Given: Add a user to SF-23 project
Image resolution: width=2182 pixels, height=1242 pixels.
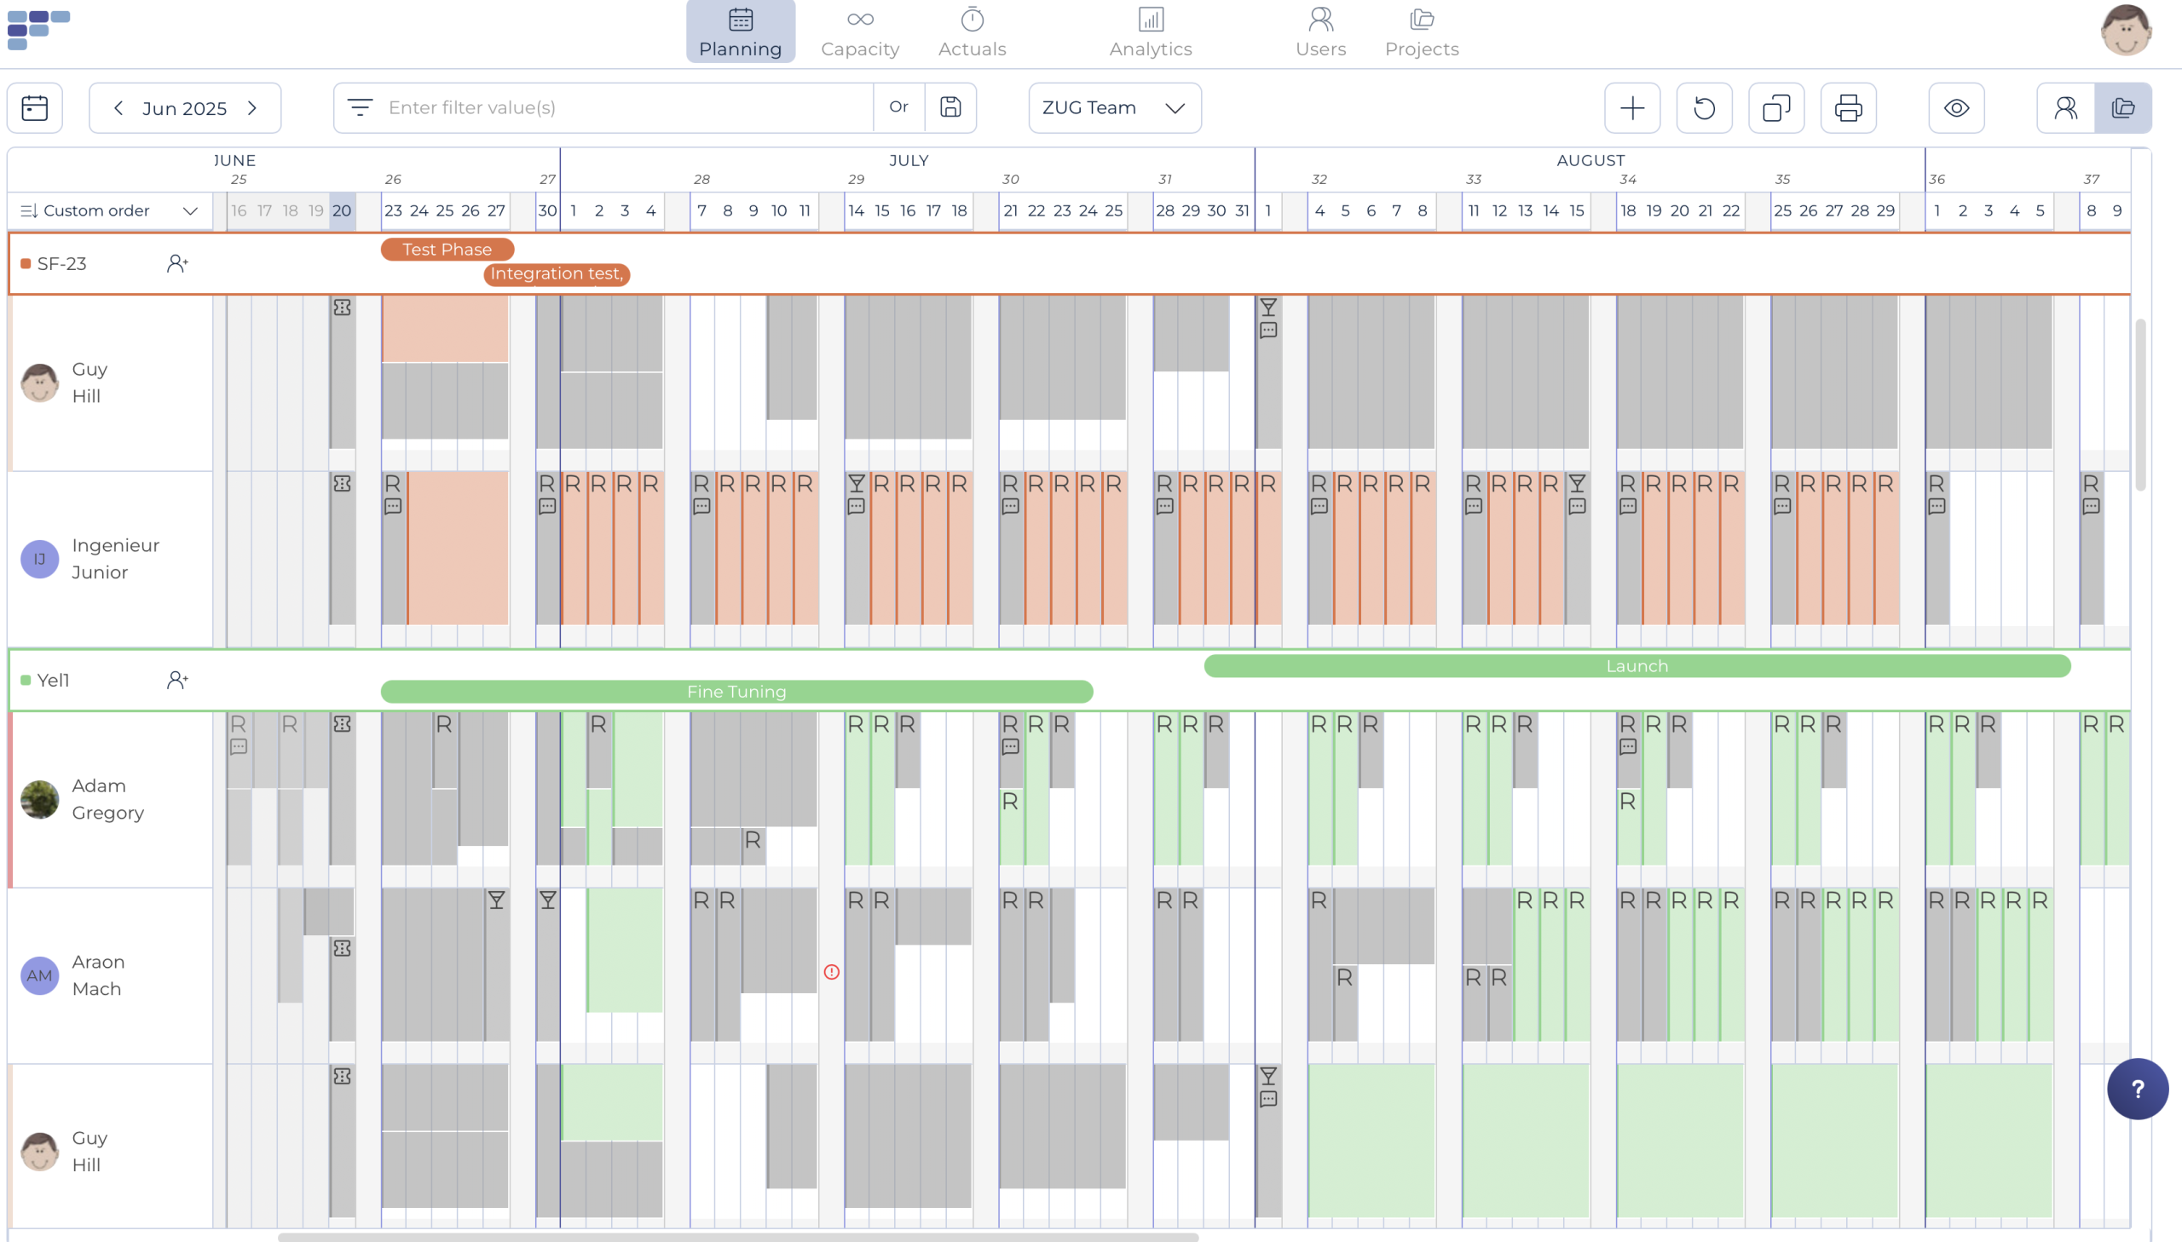Looking at the screenshot, I should click(176, 263).
